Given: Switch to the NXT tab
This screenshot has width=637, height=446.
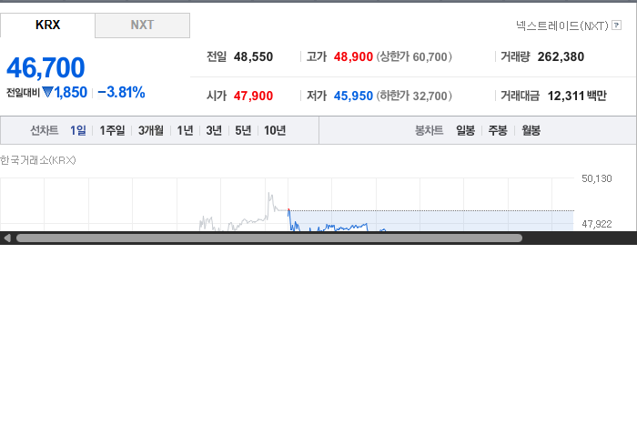Looking at the screenshot, I should tap(142, 25).
